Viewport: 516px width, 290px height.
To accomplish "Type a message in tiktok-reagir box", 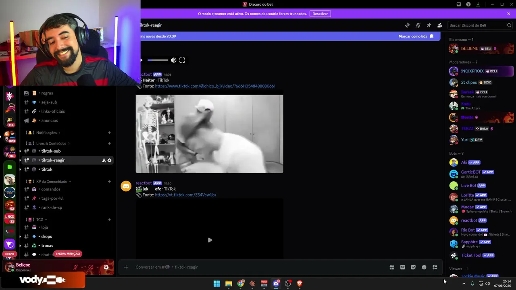I will tap(258, 267).
